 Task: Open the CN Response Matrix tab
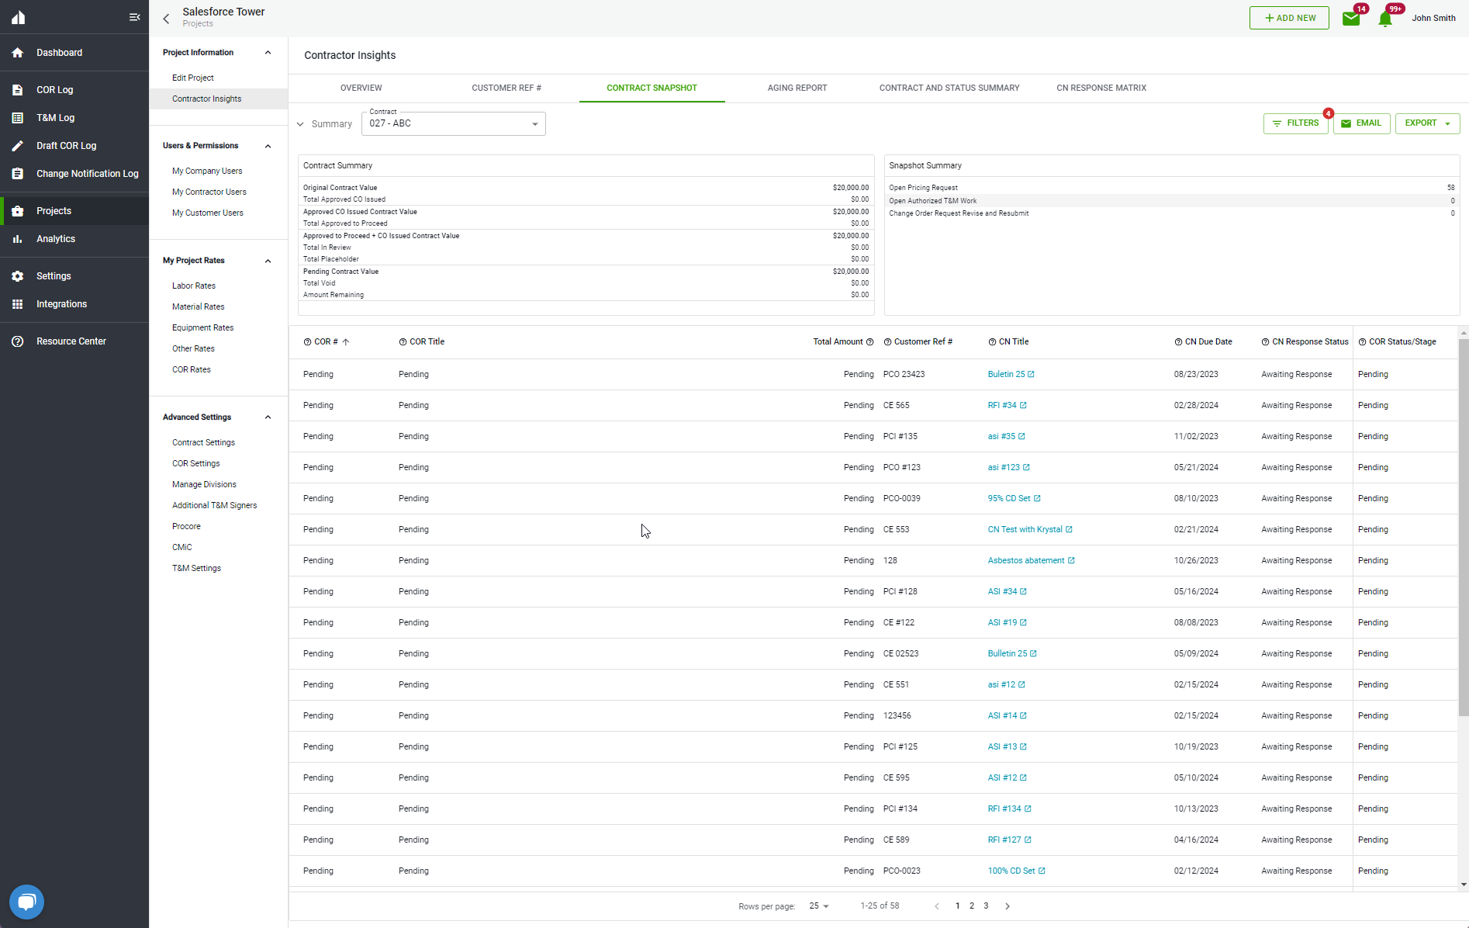point(1101,88)
